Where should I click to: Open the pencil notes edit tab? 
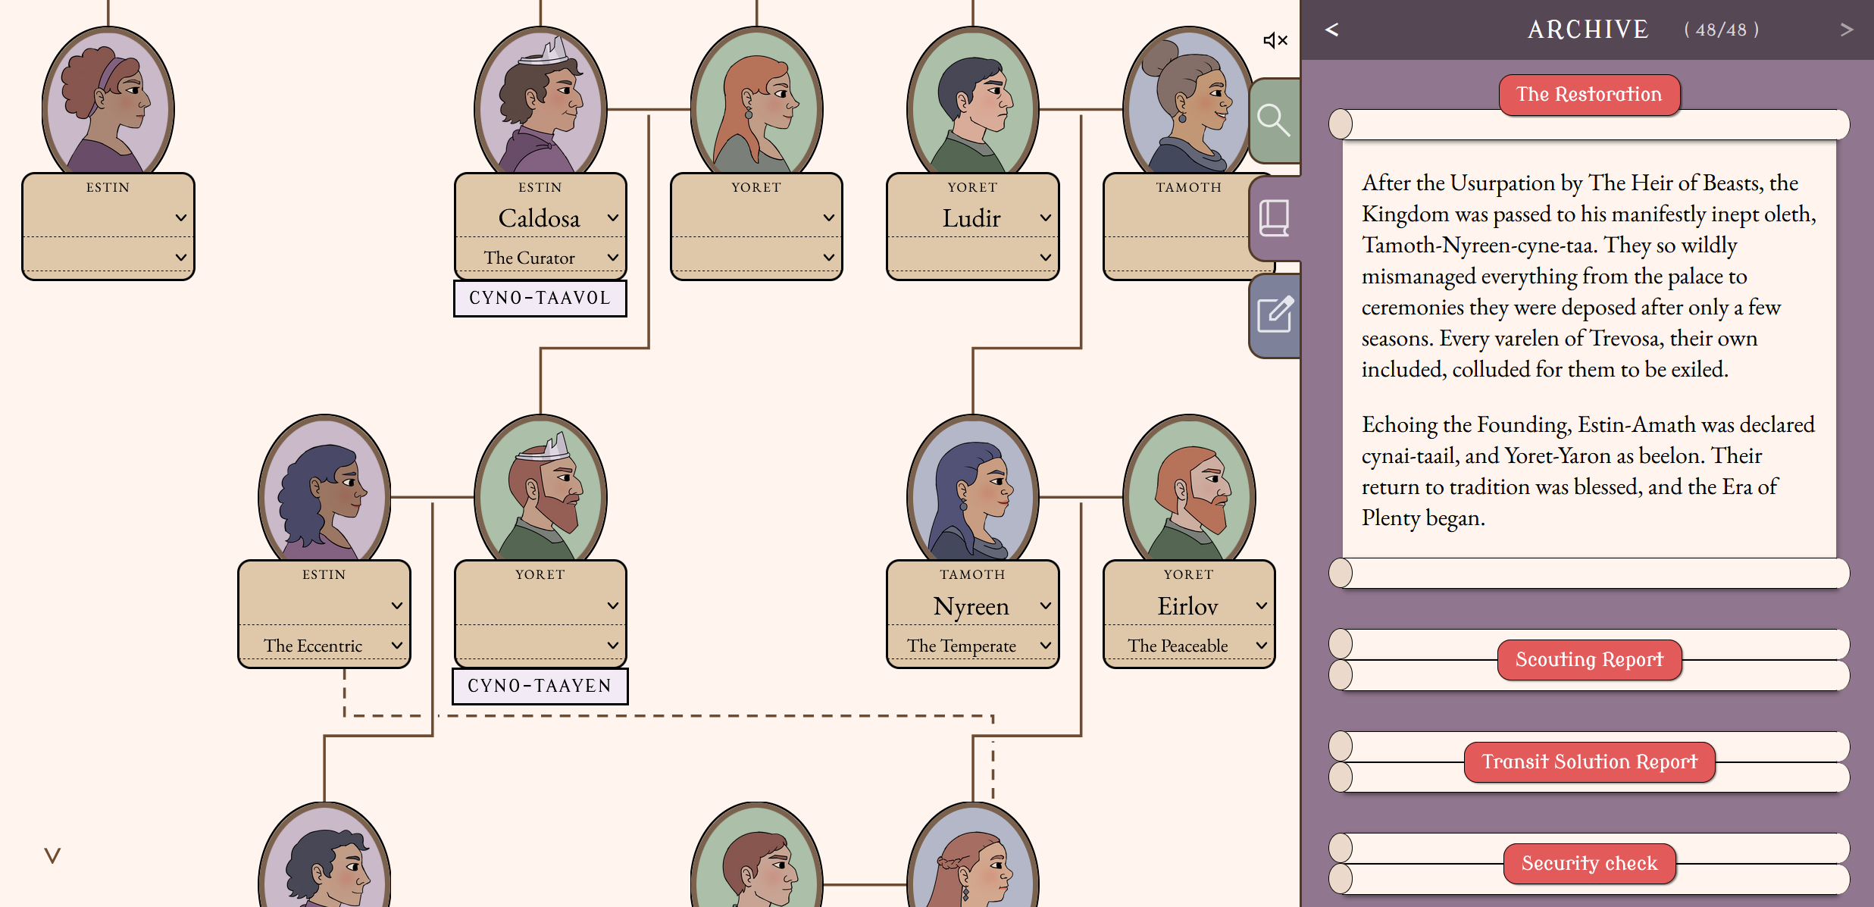tap(1275, 314)
